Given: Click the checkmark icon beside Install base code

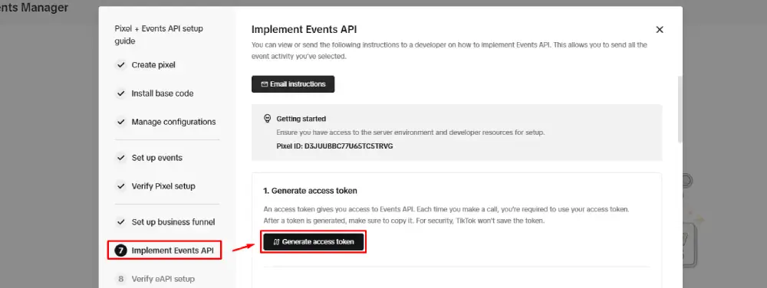Looking at the screenshot, I should click(x=121, y=93).
